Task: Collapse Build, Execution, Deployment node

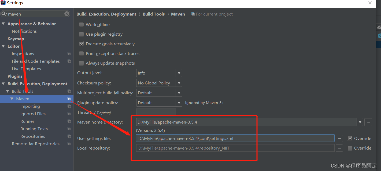Action: click(x=3, y=84)
